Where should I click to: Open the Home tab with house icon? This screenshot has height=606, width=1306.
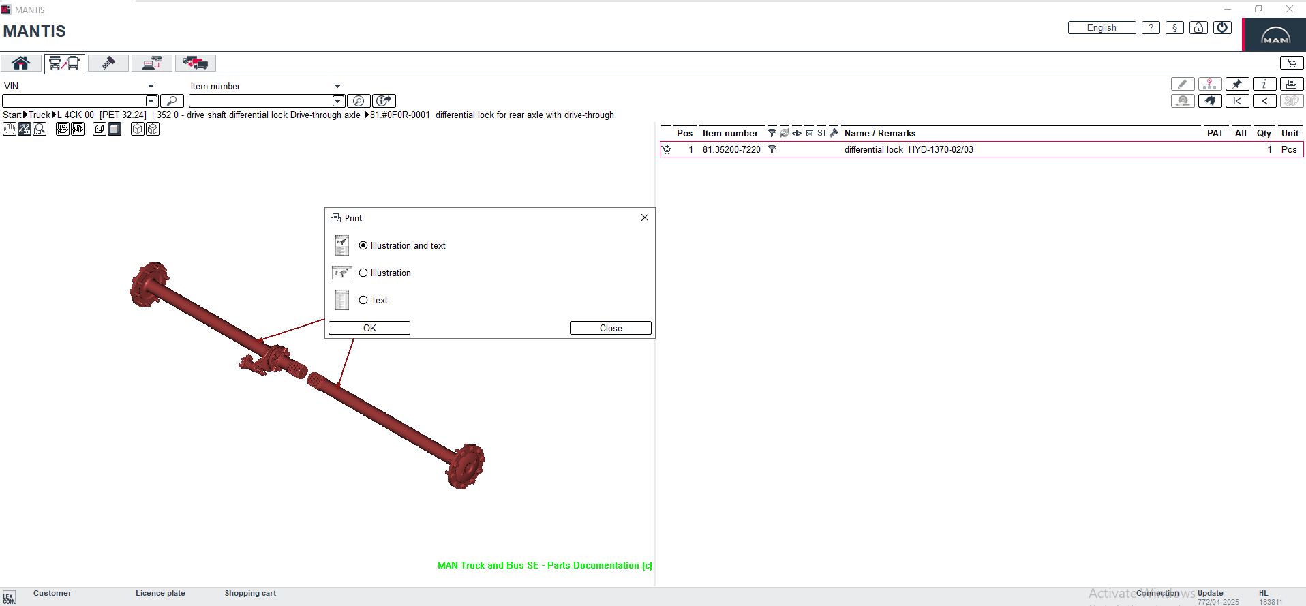pos(20,63)
